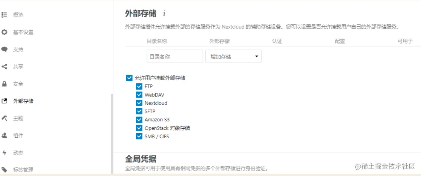Toggle the OpenStack 对象存储 checkbox
This screenshot has height=176, width=421.
point(139,128)
